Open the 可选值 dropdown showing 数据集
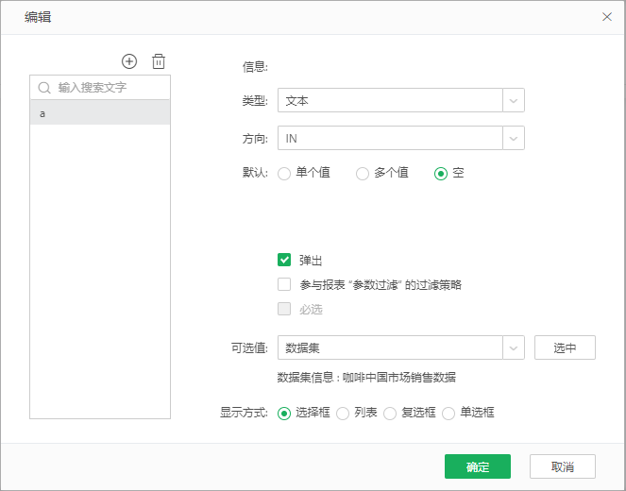Image resolution: width=626 pixels, height=491 pixels. click(400, 347)
